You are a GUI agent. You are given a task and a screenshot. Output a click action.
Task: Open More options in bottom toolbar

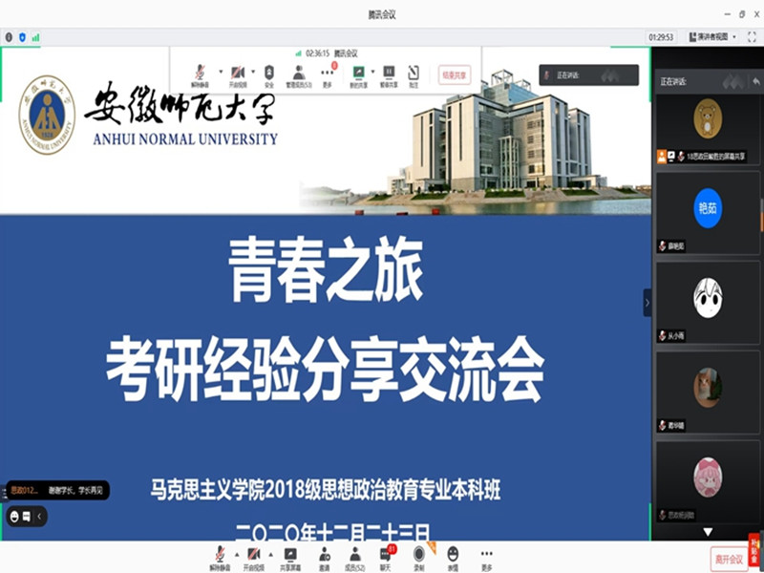[487, 555]
